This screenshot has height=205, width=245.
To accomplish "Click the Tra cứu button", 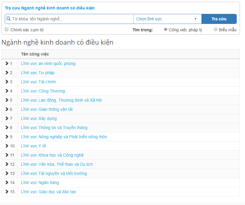I will coord(219,19).
